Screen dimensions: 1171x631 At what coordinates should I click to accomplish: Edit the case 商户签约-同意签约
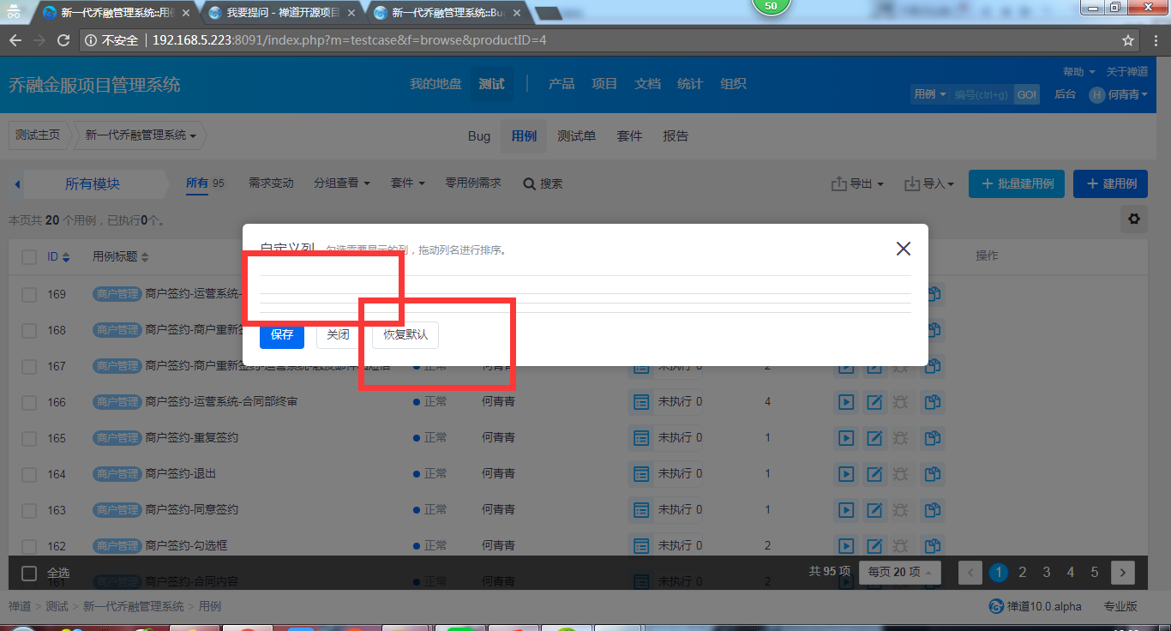[874, 510]
